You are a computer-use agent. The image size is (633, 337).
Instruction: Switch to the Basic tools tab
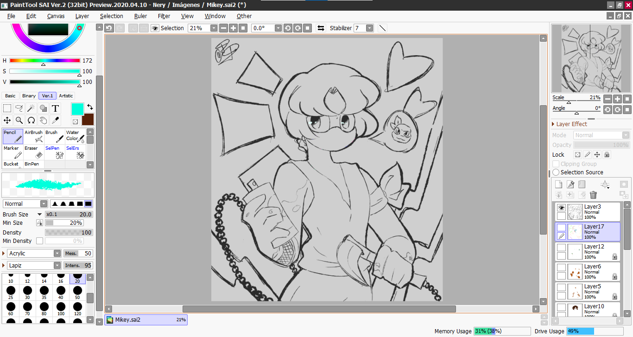(x=10, y=96)
